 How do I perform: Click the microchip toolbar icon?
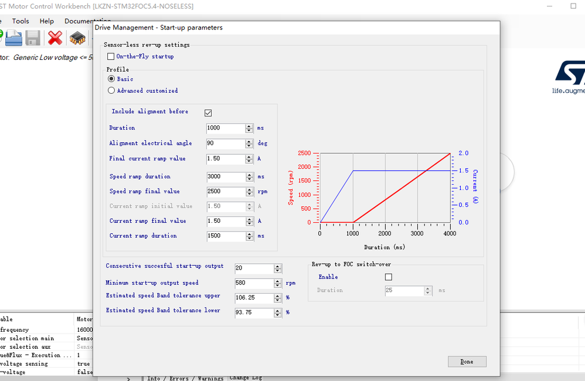coord(77,38)
